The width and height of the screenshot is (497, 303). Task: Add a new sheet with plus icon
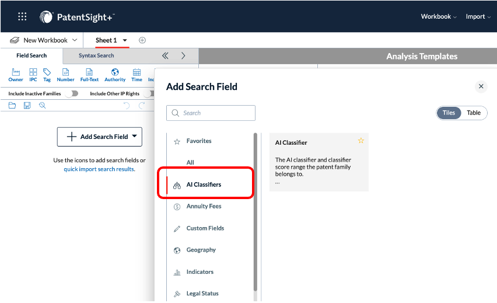[142, 40]
